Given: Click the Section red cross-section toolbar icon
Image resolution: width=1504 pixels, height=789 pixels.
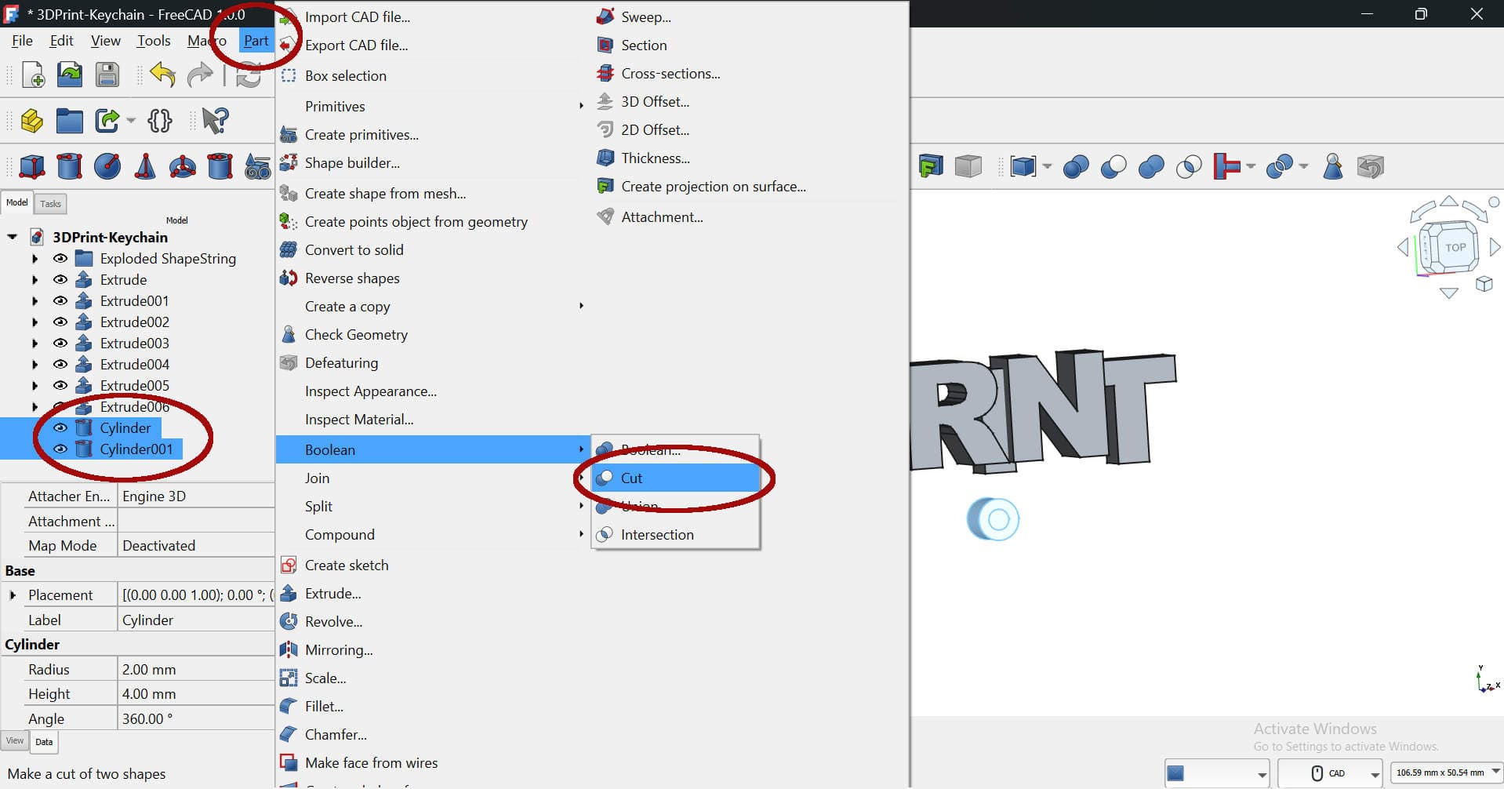Looking at the screenshot, I should (x=1226, y=166).
